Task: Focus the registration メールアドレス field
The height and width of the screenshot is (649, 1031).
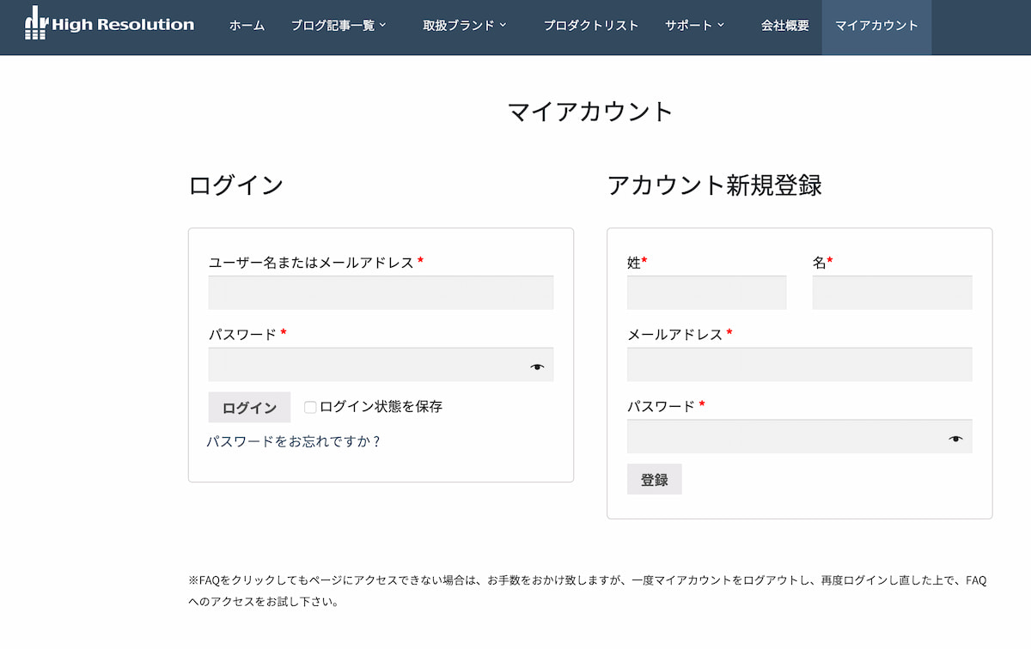Action: [x=800, y=364]
